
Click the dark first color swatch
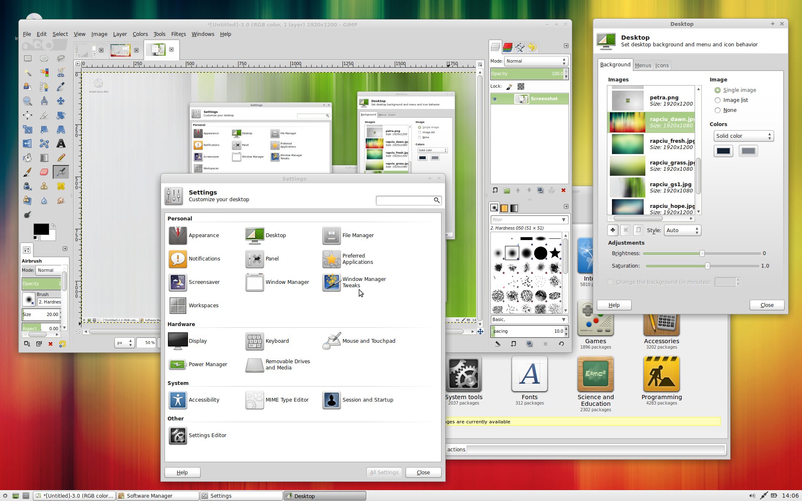pyautogui.click(x=723, y=151)
